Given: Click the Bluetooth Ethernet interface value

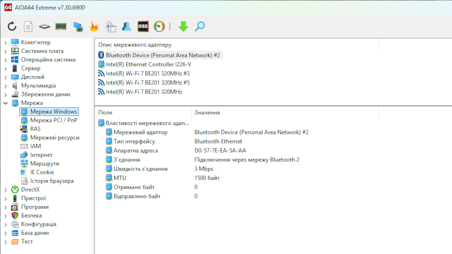Looking at the screenshot, I should pos(218,141).
